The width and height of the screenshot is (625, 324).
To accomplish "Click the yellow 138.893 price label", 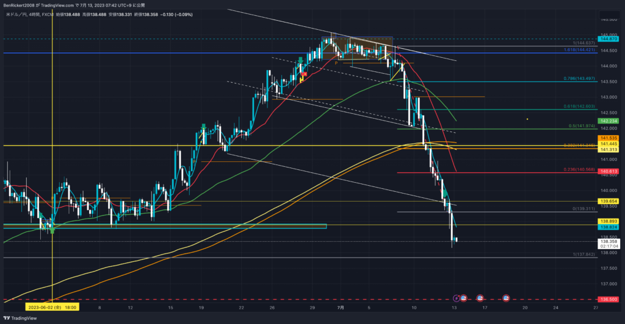I will (608, 222).
